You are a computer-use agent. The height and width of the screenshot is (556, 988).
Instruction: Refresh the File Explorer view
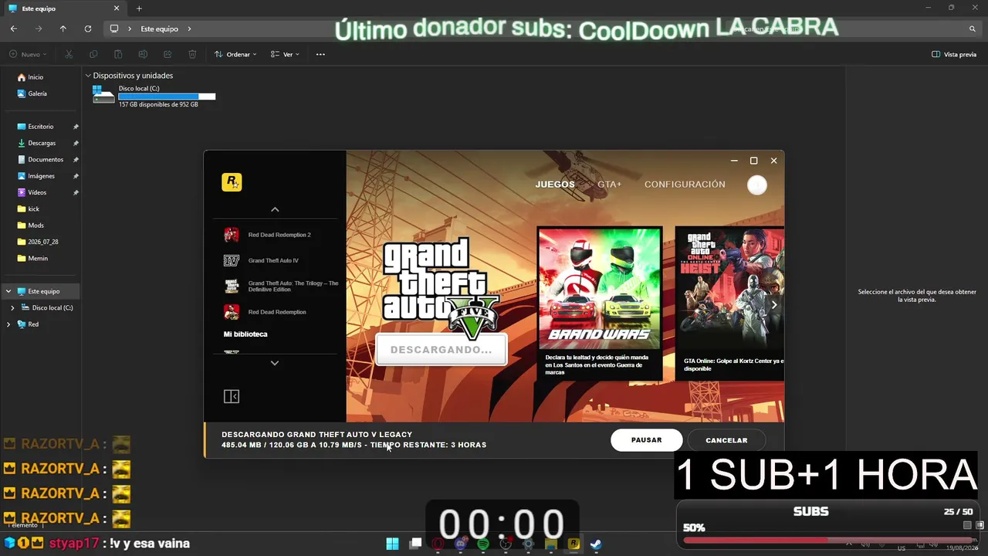(88, 29)
